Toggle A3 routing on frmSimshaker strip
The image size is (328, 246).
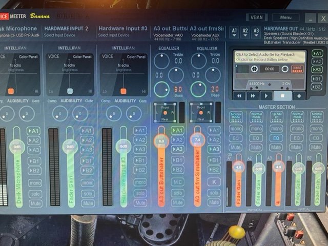pyautogui.click(x=214, y=149)
